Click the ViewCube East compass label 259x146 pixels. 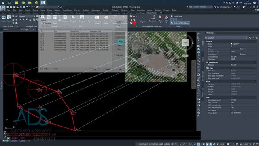[193, 43]
